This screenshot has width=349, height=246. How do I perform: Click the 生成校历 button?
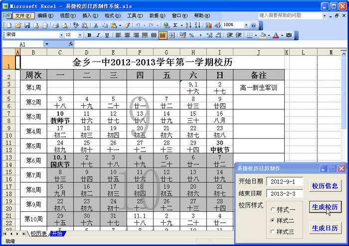325,207
